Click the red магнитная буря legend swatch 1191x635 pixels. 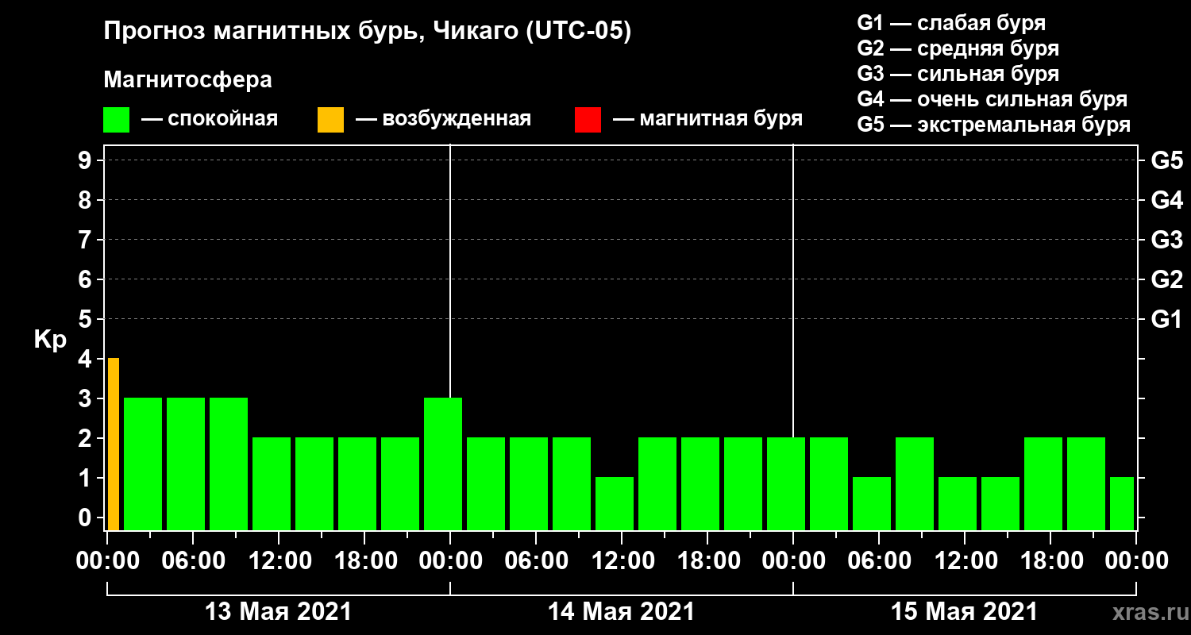(x=588, y=120)
